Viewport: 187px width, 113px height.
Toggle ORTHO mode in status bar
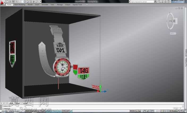(37, 111)
